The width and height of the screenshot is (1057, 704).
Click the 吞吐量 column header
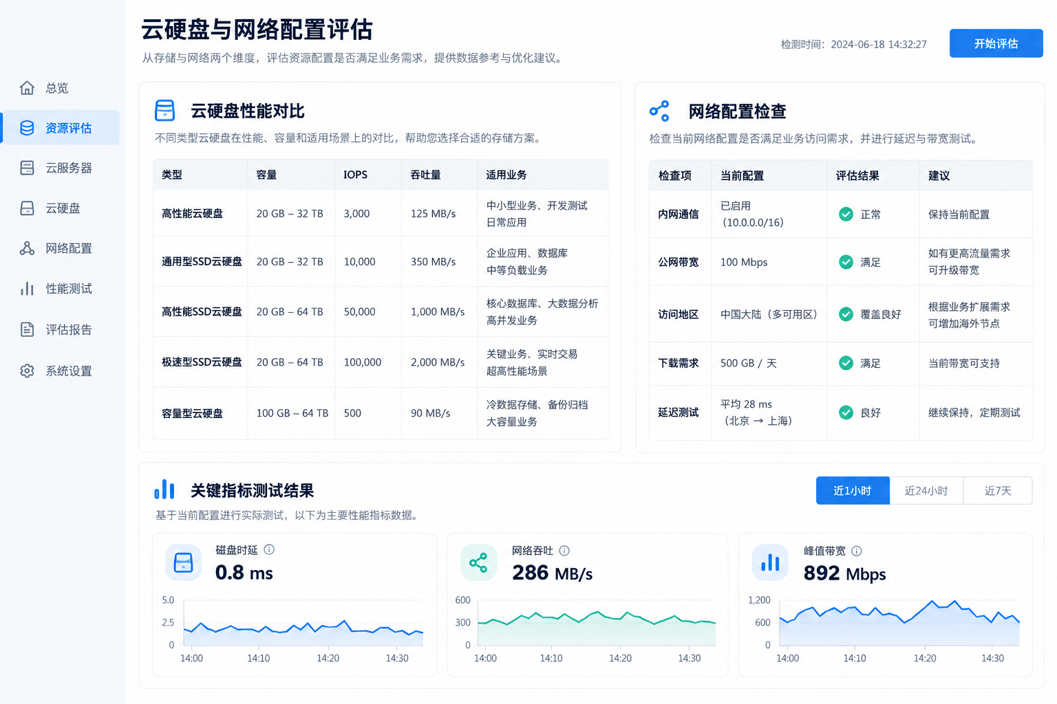425,175
